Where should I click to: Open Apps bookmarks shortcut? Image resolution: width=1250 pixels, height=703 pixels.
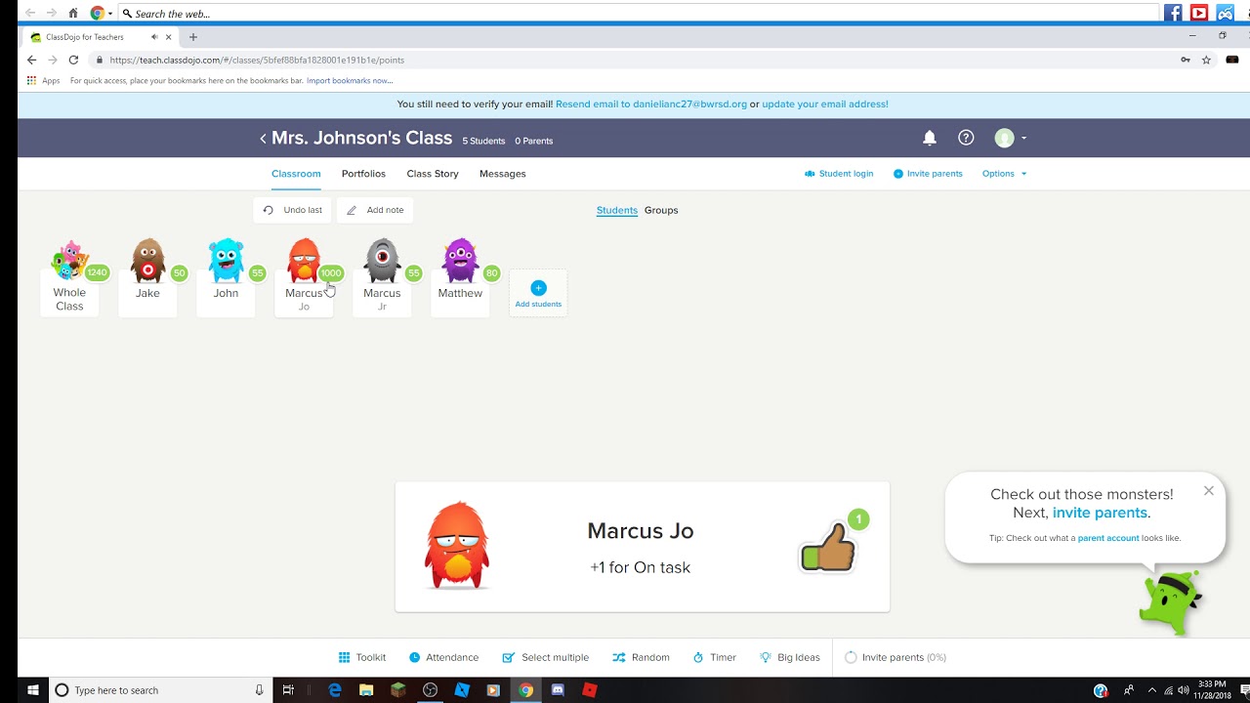[x=44, y=81]
